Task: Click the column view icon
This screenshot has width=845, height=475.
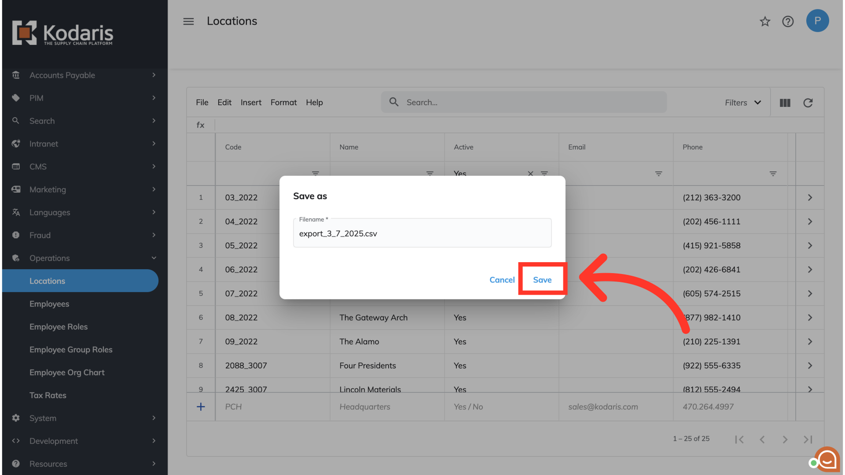Action: 785,102
